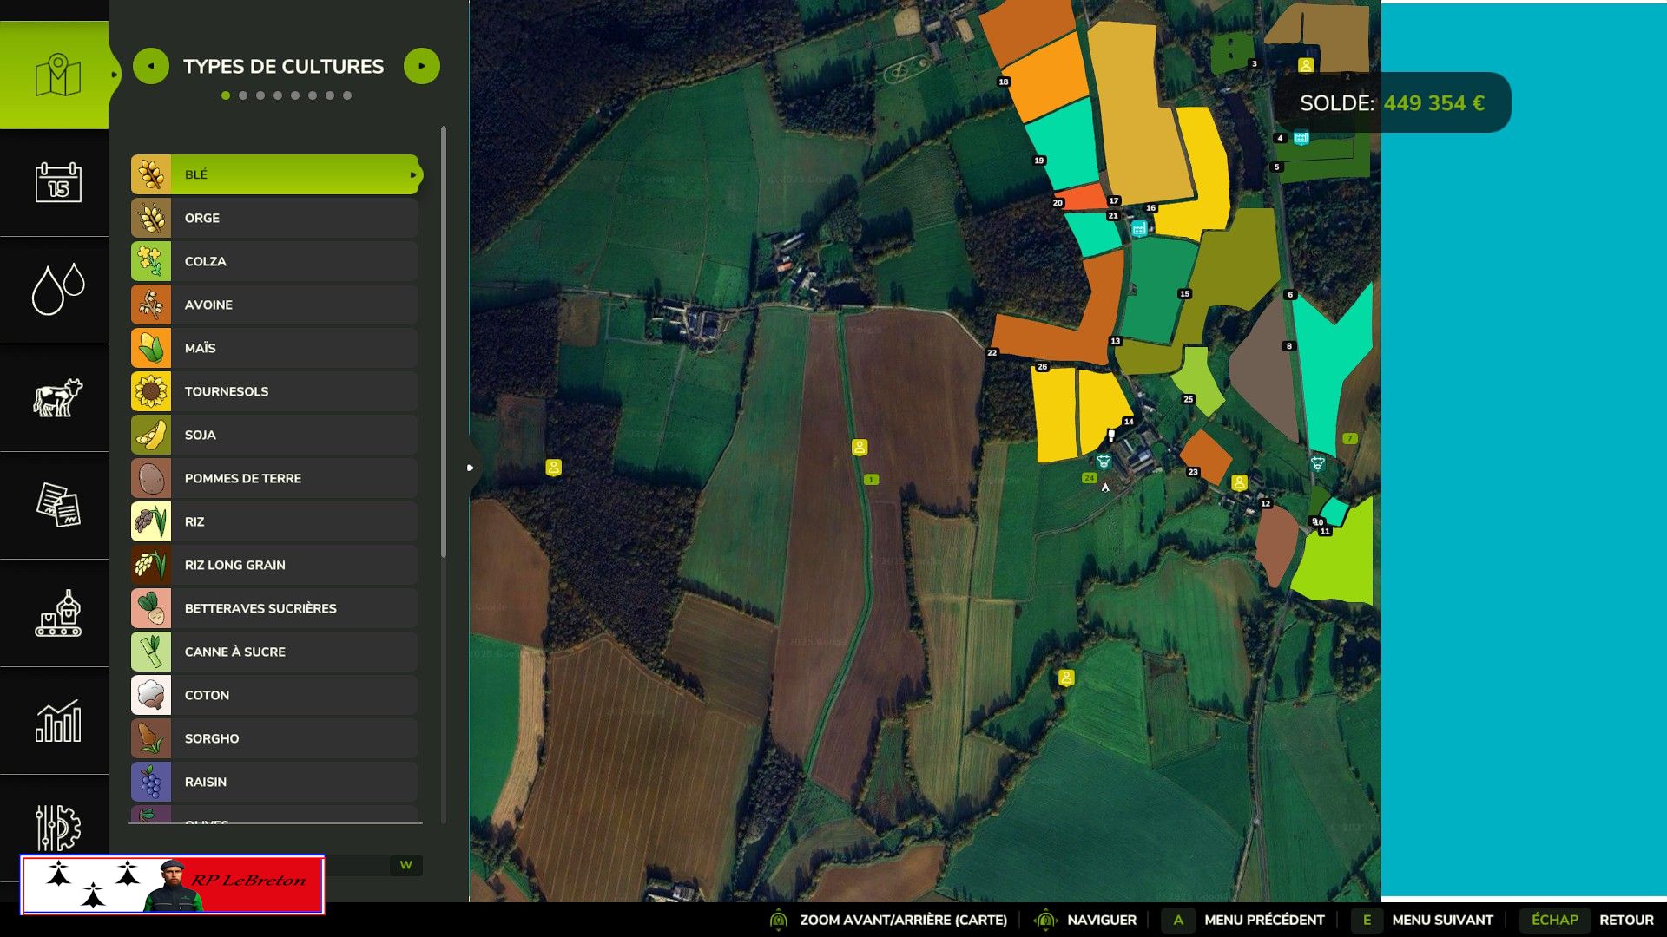Viewport: 1667px width, 937px height.
Task: Go to next map category arrow
Action: point(422,66)
